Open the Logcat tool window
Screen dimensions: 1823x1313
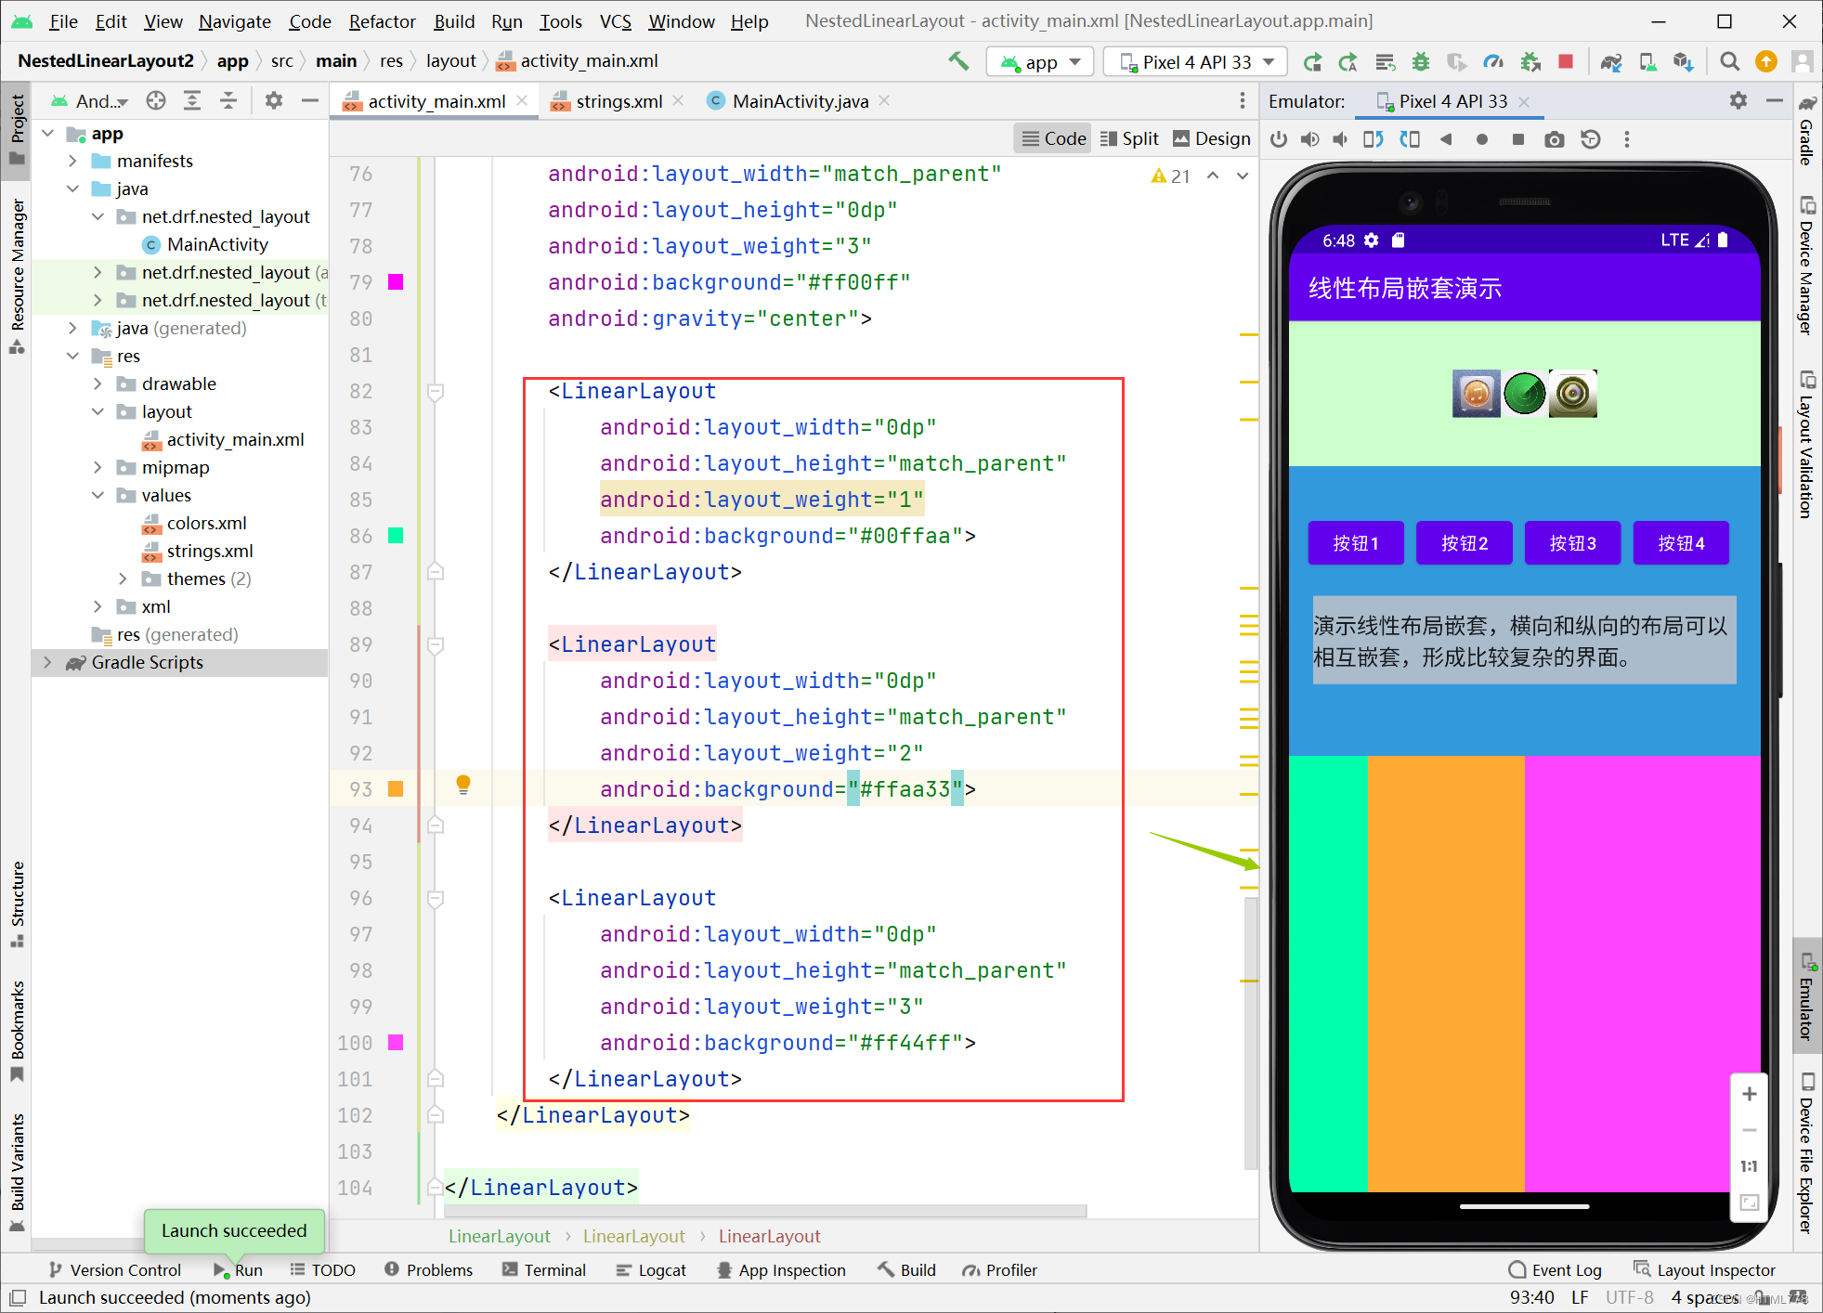pos(651,1269)
